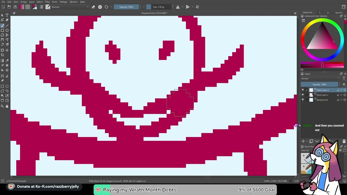Expand the add layer arrow menu
Image resolution: width=347 pixels, height=195 pixels.
[307, 141]
